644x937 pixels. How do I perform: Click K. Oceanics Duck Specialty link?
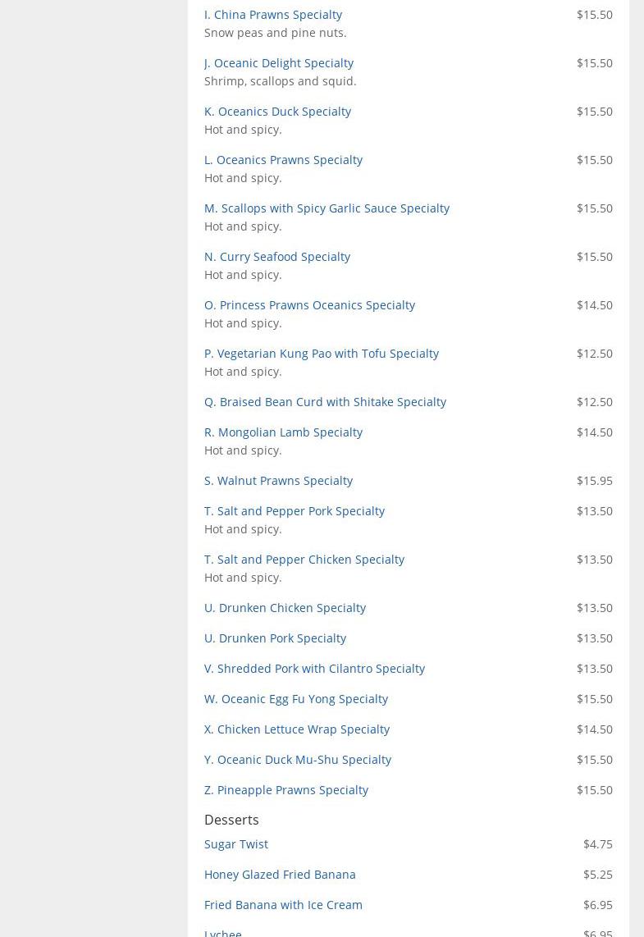click(277, 111)
